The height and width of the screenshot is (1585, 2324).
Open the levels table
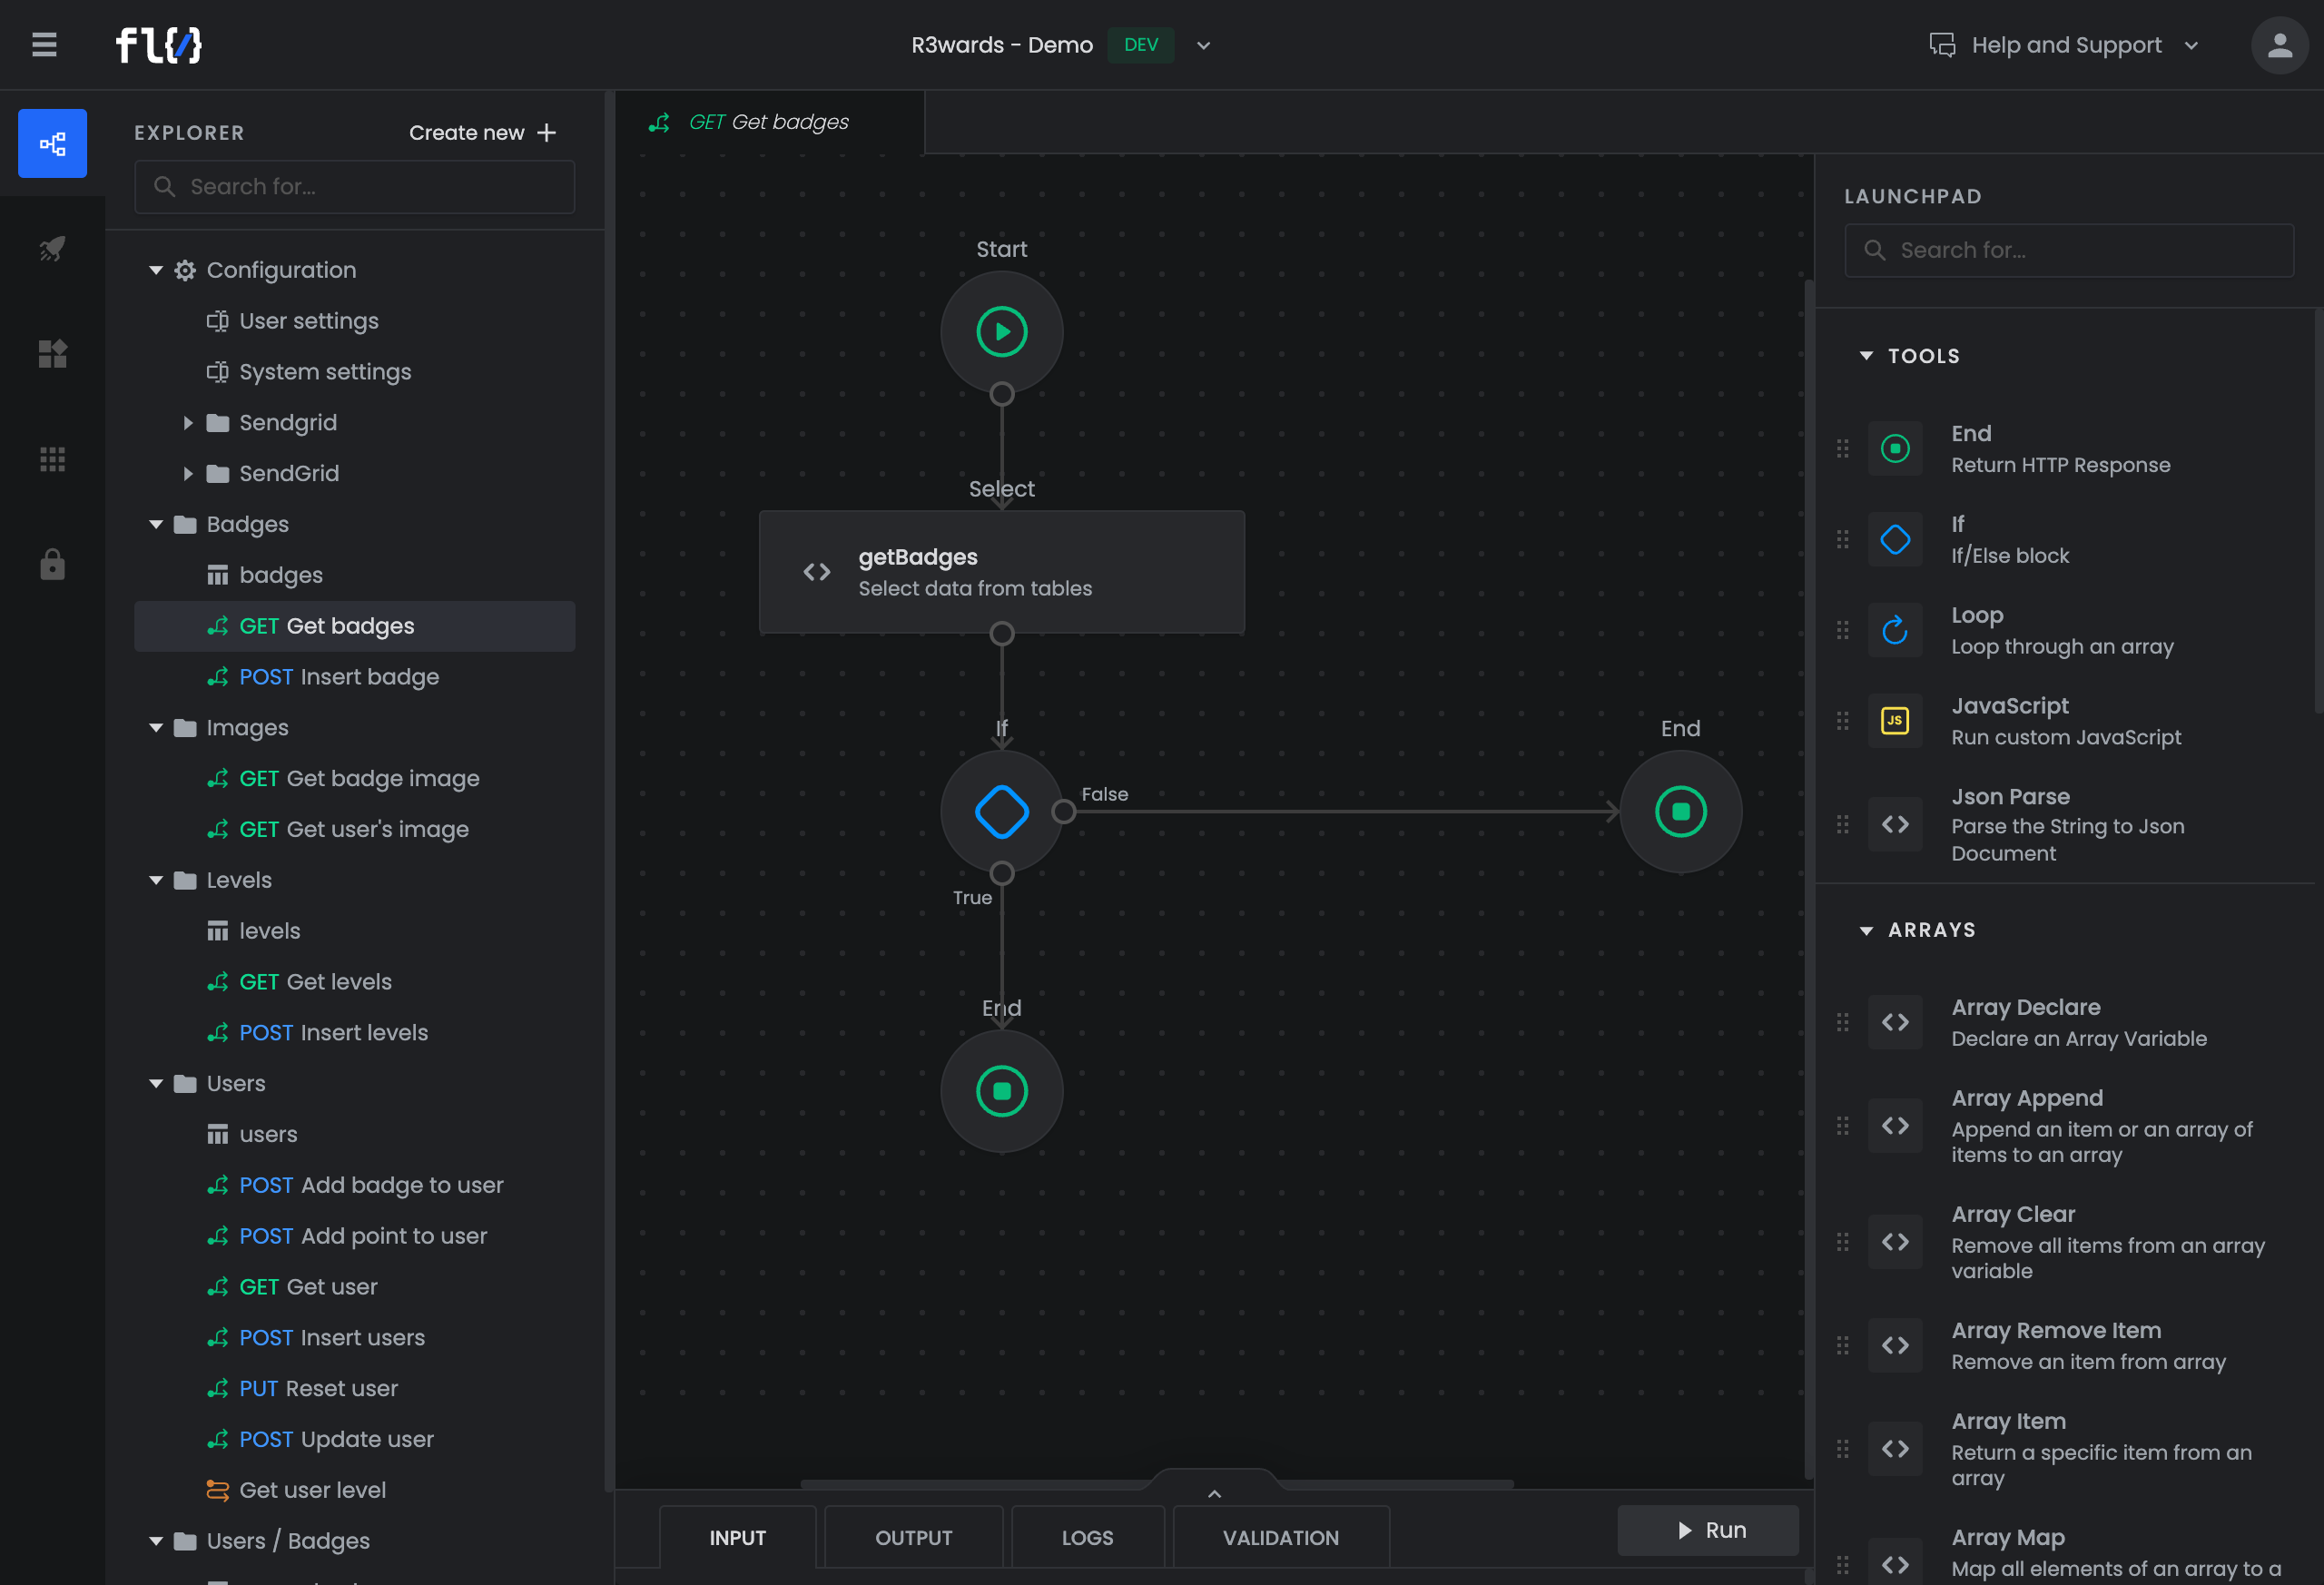[x=269, y=931]
